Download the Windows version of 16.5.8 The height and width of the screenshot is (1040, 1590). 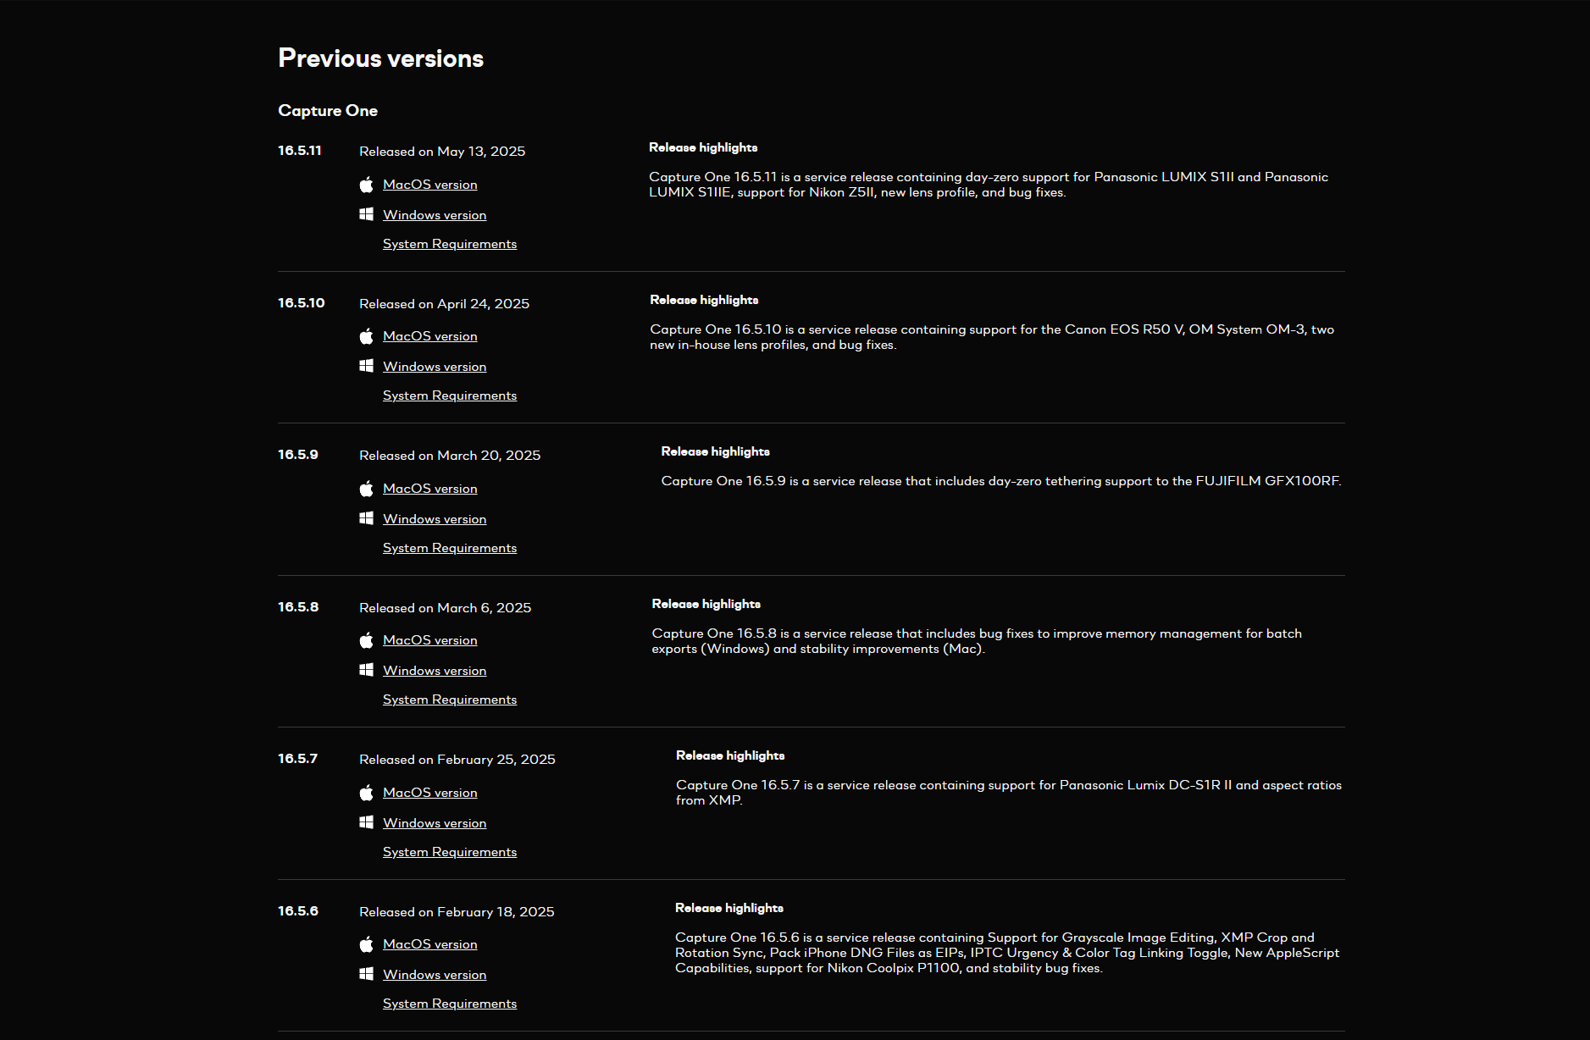tap(435, 671)
